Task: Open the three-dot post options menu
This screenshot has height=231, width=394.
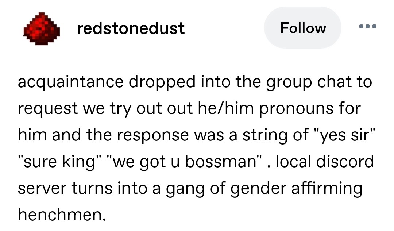Action: pyautogui.click(x=367, y=27)
